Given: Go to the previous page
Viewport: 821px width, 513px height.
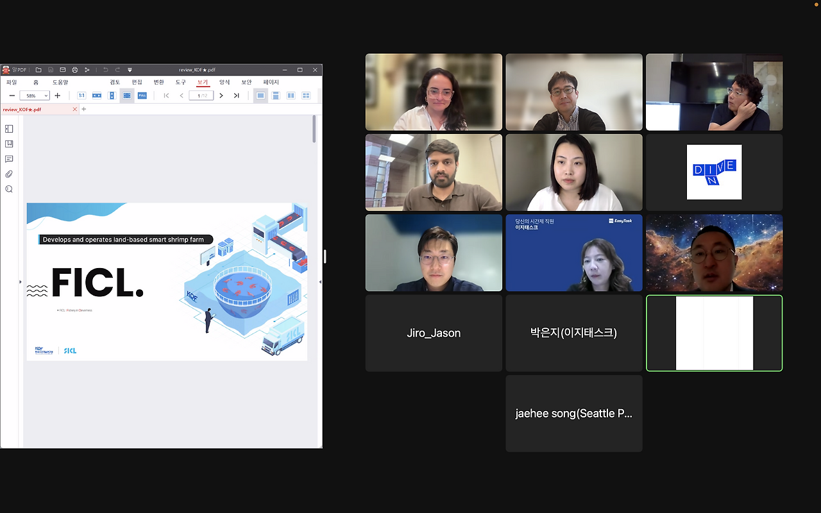Looking at the screenshot, I should tap(182, 96).
